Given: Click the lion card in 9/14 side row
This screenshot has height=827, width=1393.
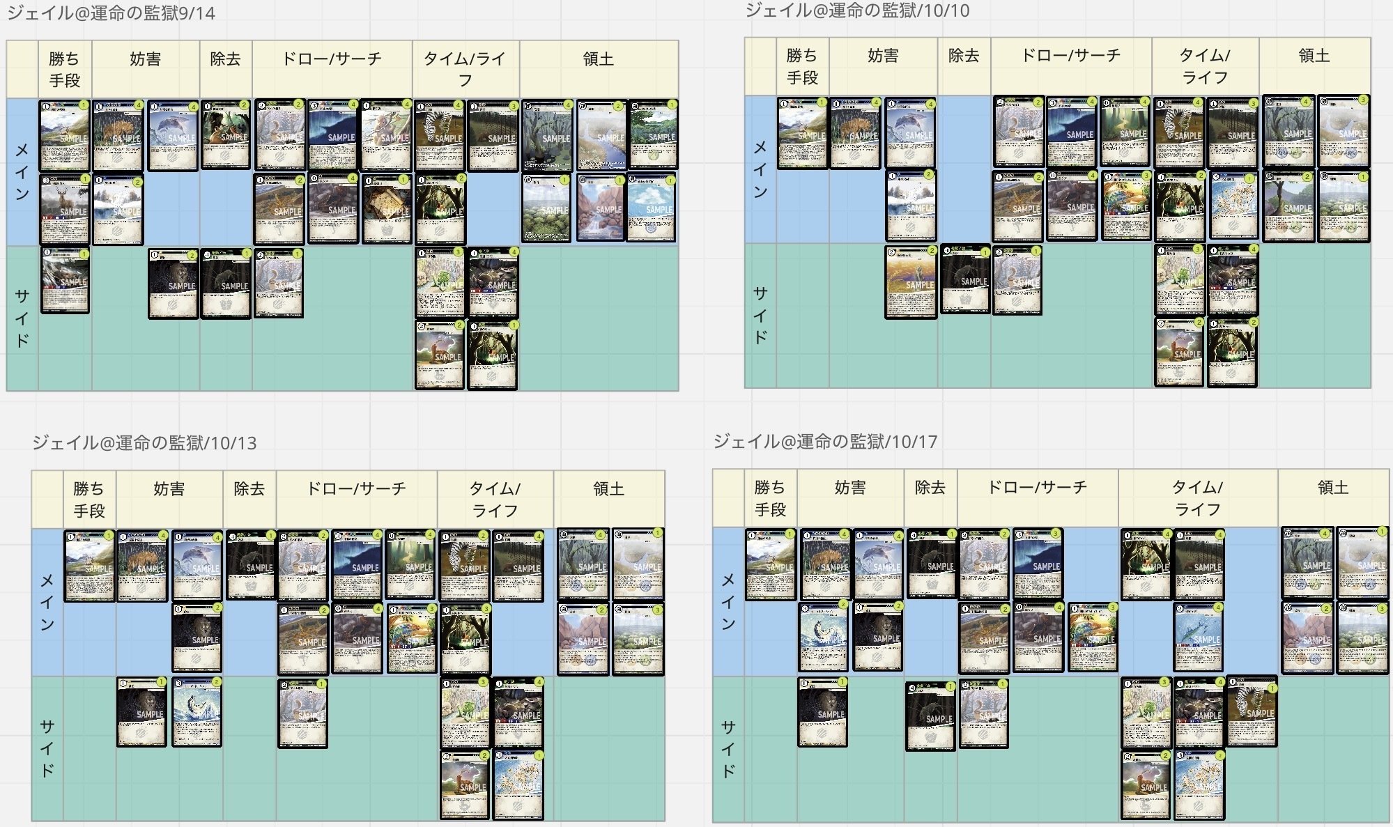Looking at the screenshot, I should click(173, 284).
